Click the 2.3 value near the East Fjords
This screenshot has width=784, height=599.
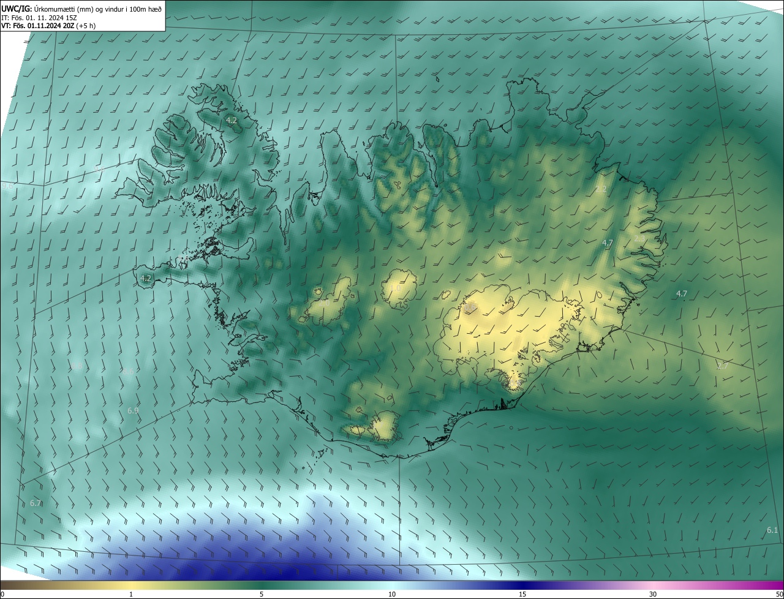(x=639, y=238)
